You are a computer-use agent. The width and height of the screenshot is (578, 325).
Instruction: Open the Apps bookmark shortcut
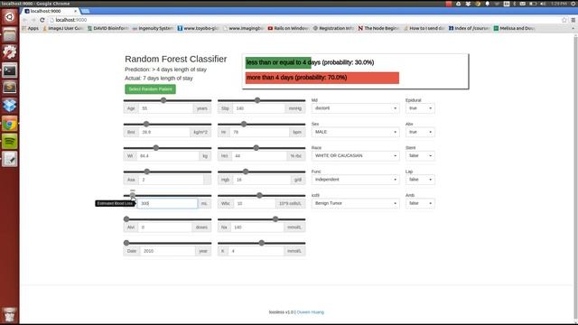[x=30, y=28]
